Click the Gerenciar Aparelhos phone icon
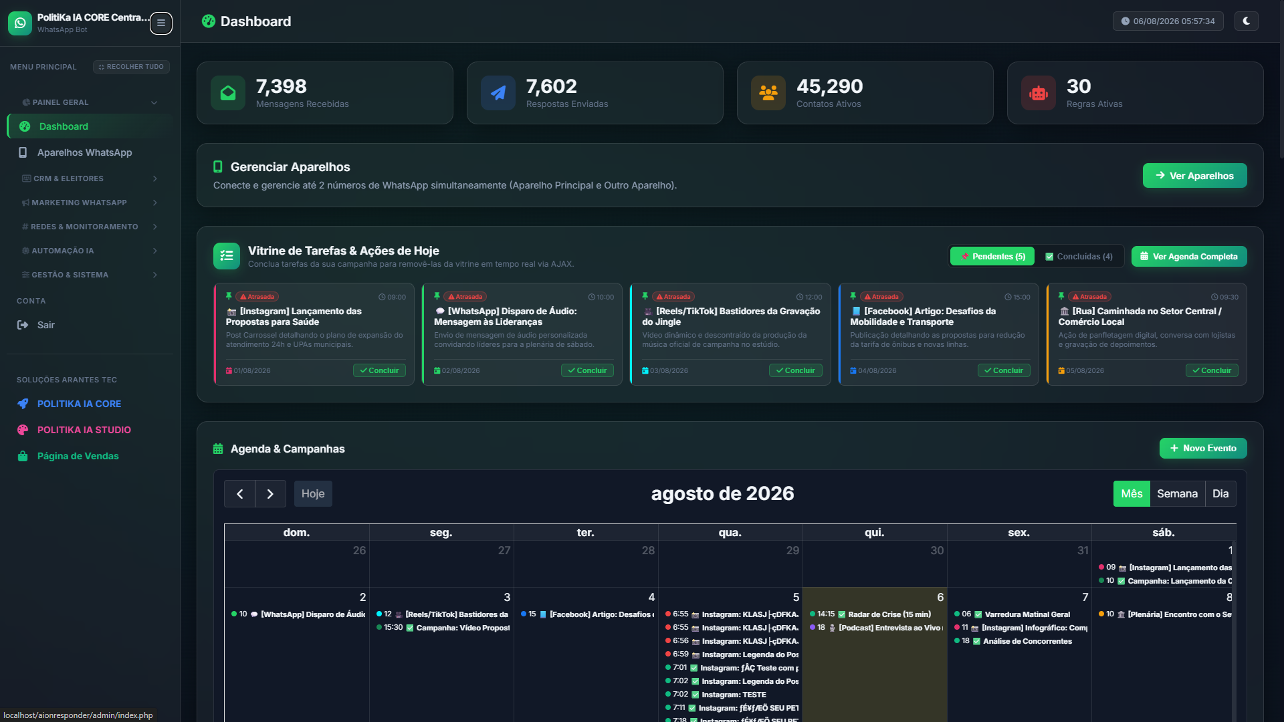The height and width of the screenshot is (722, 1284). (217, 166)
